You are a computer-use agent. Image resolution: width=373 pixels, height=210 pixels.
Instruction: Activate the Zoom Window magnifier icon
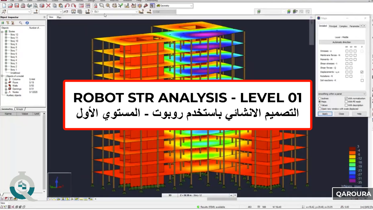(101, 6)
